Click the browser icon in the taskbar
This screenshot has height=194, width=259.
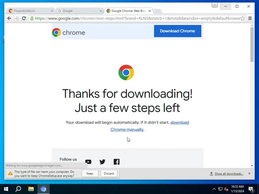tap(44, 189)
